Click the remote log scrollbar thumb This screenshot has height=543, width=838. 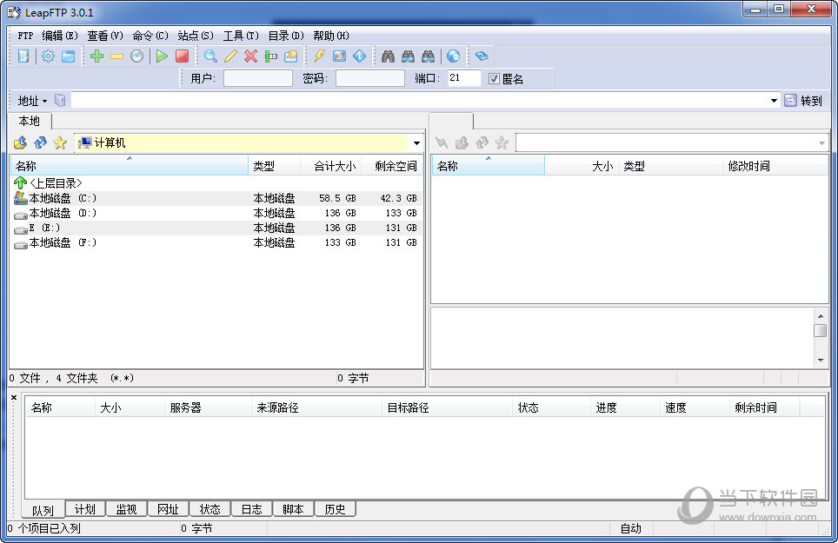820,330
